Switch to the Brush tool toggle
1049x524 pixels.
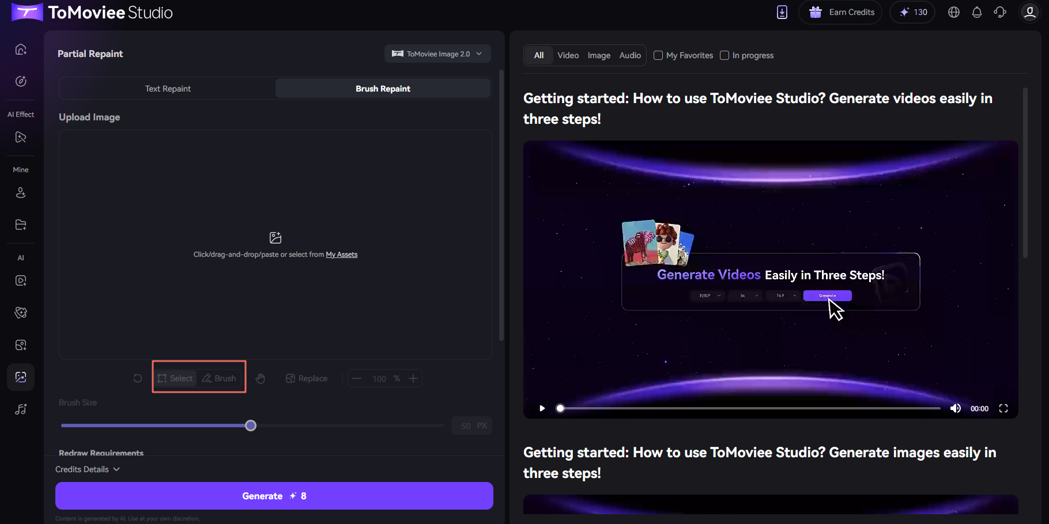pyautogui.click(x=219, y=378)
